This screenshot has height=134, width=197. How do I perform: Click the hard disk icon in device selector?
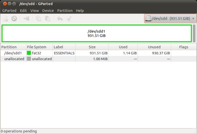point(148,18)
